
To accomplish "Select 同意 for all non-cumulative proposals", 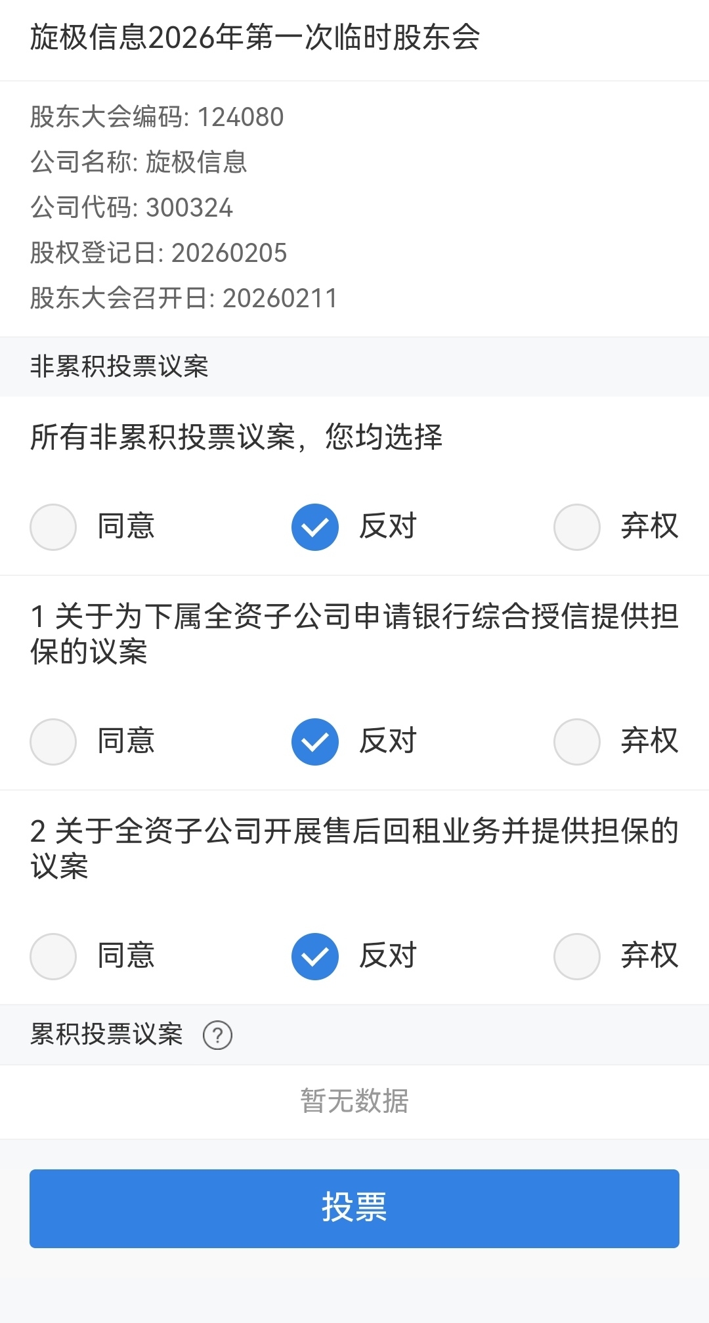I will (53, 527).
